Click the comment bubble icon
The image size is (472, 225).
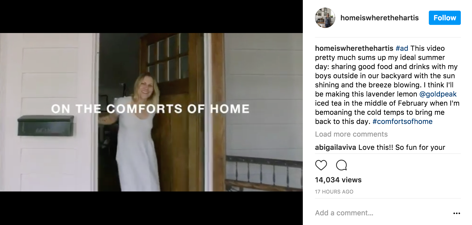pyautogui.click(x=341, y=165)
